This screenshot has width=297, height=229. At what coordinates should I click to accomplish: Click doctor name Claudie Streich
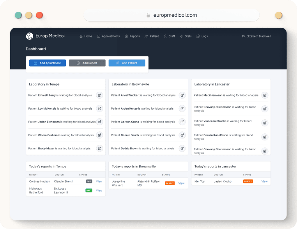click(64, 181)
